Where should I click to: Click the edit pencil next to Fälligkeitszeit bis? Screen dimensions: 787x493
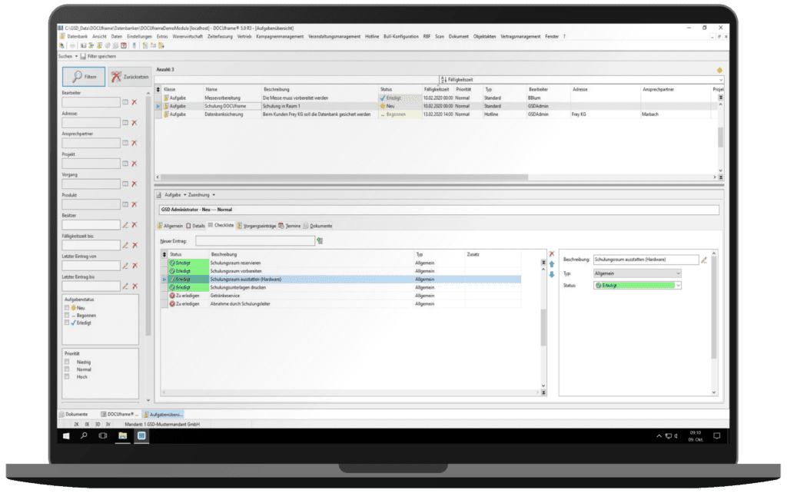tap(125, 245)
